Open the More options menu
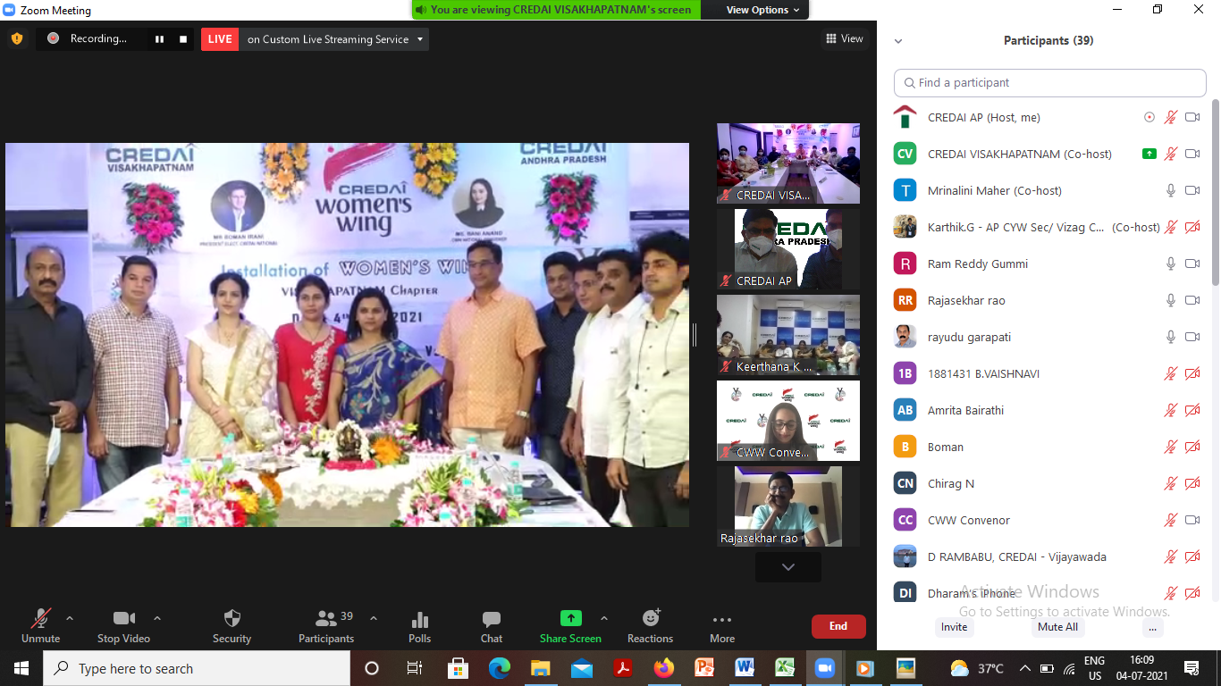Viewport: 1221px width, 686px height. (722, 626)
